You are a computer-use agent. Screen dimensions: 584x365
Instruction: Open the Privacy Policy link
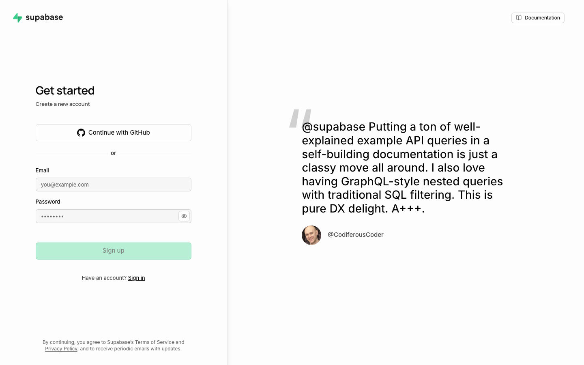point(61,349)
